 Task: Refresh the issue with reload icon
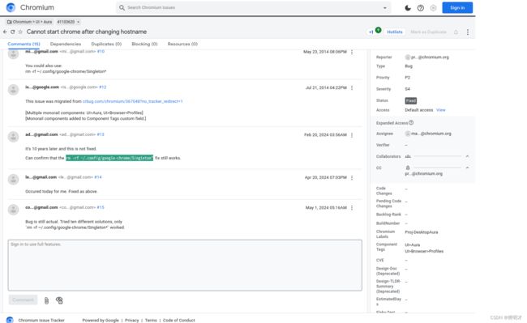pyautogui.click(x=13, y=32)
